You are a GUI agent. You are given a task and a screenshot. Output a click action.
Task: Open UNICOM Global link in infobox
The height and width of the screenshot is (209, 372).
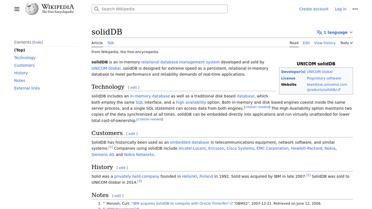[x=319, y=72]
